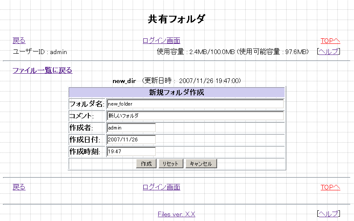
Task: Focus the フォルダ名 input field
Action: tap(195, 104)
